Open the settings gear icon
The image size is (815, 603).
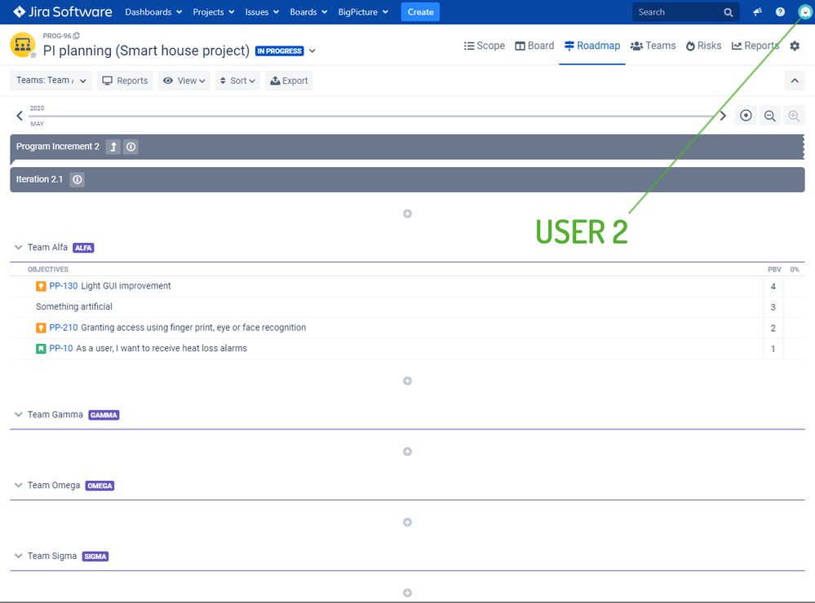pos(795,46)
